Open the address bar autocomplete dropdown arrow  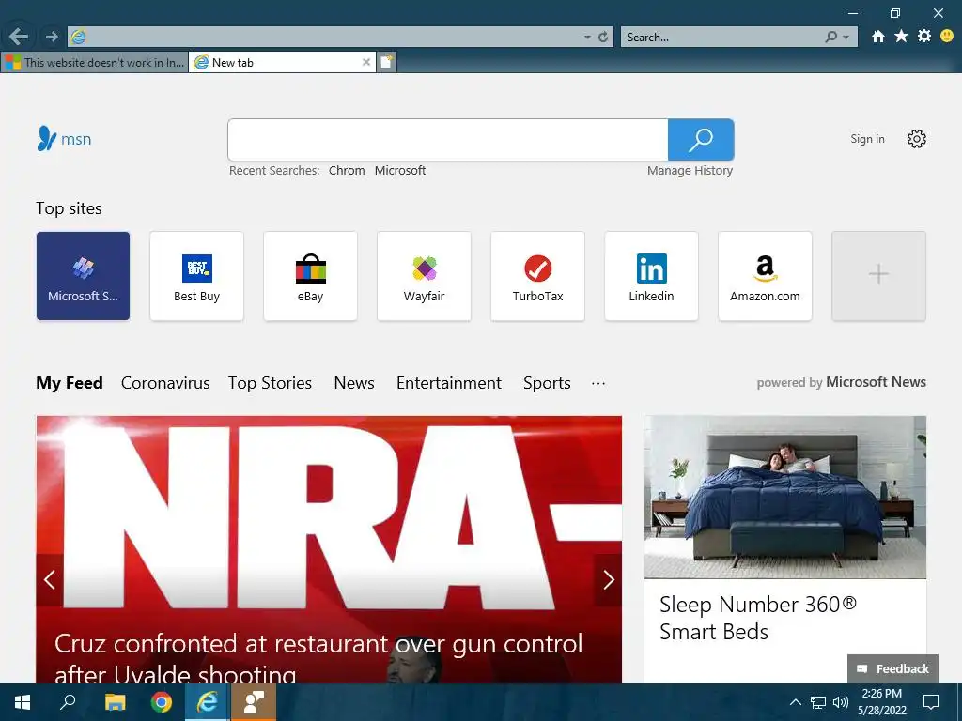(587, 38)
